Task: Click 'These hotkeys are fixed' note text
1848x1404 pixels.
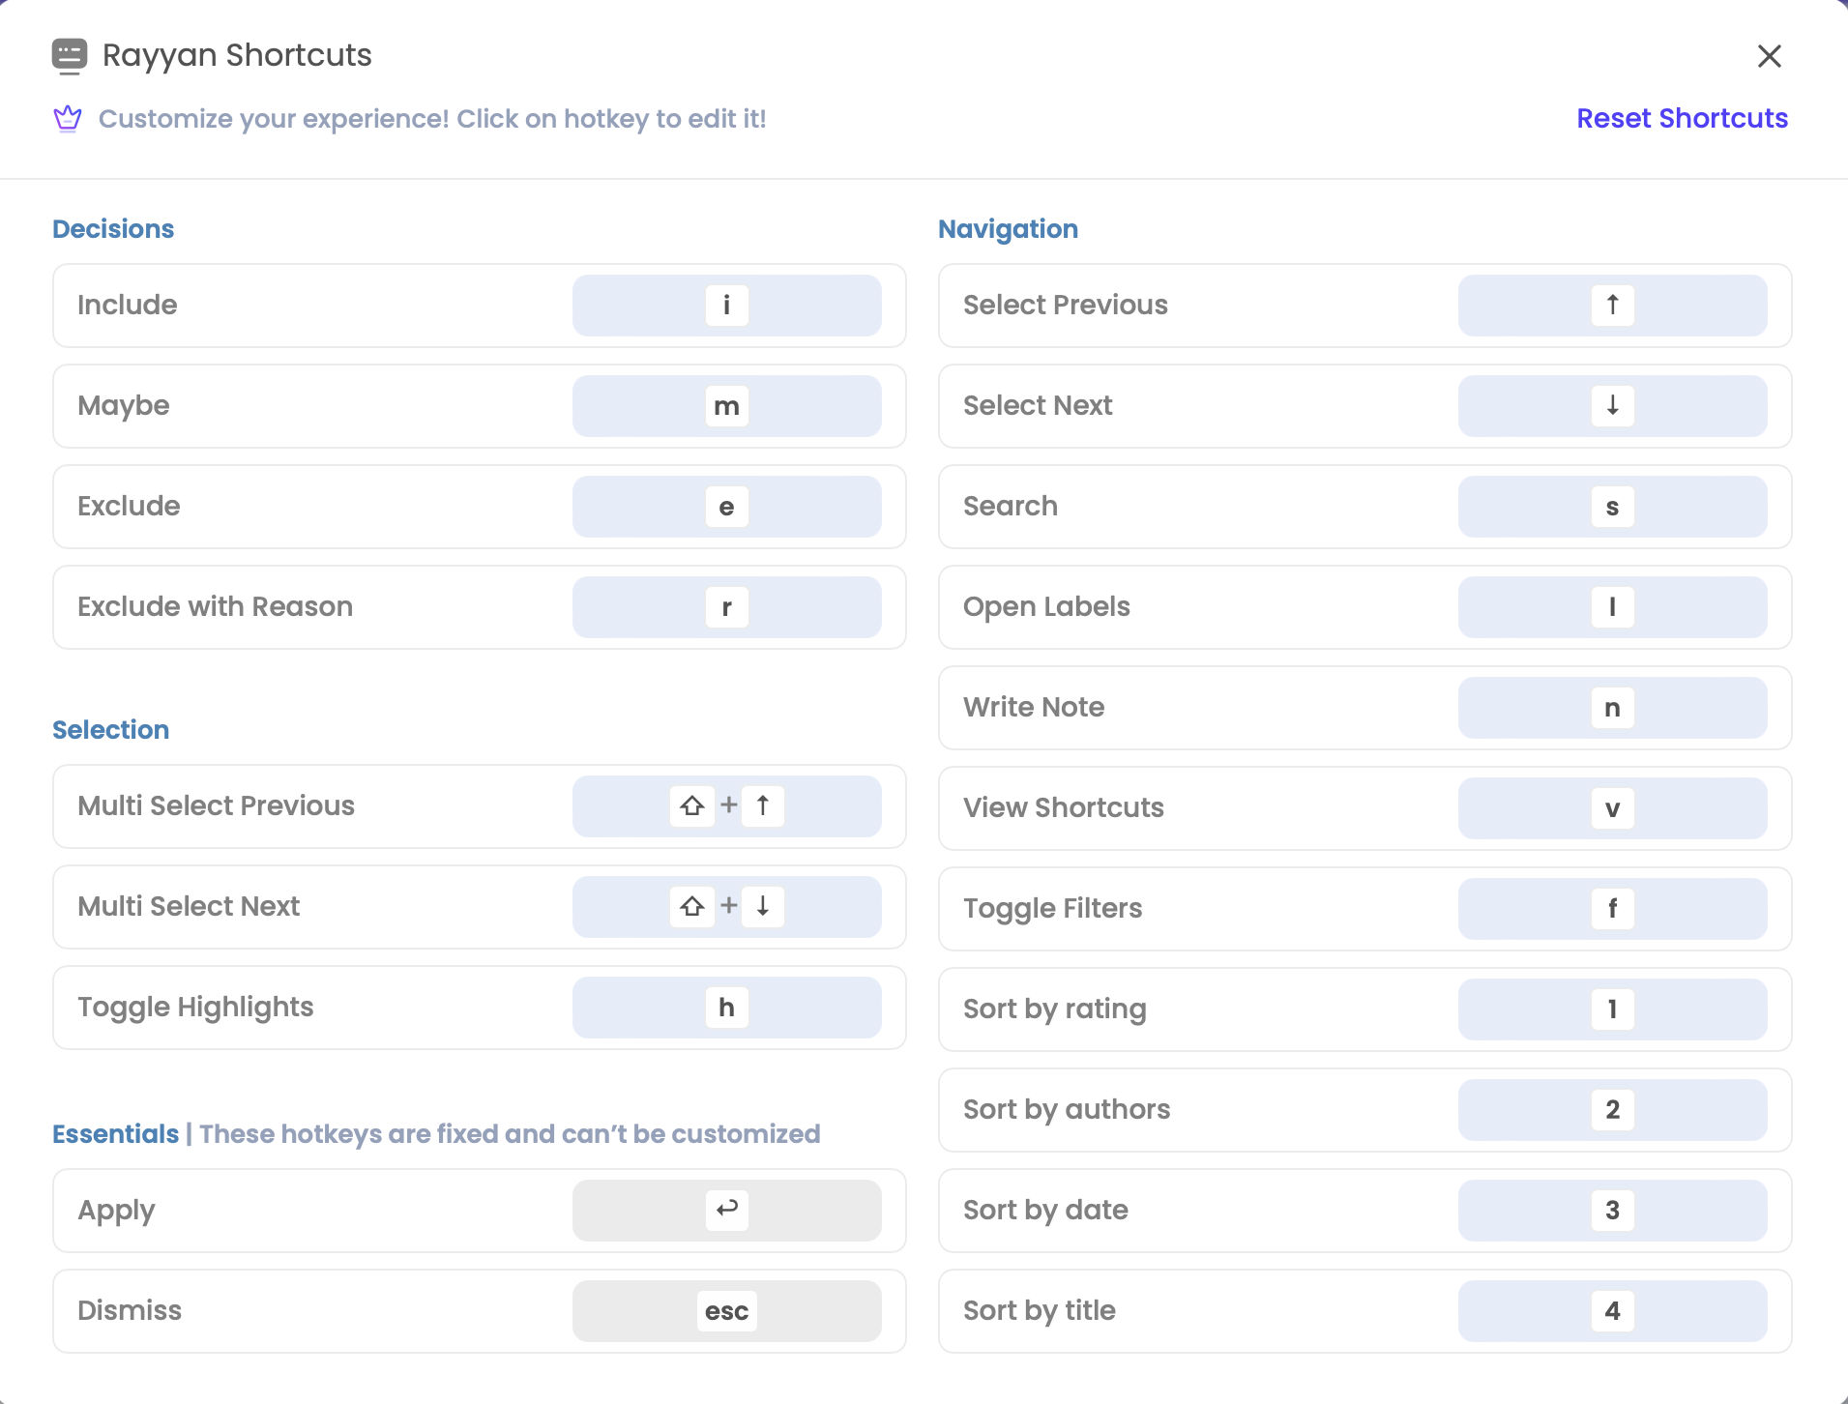Action: [x=510, y=1134]
